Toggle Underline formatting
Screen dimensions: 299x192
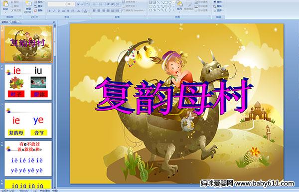58,11
